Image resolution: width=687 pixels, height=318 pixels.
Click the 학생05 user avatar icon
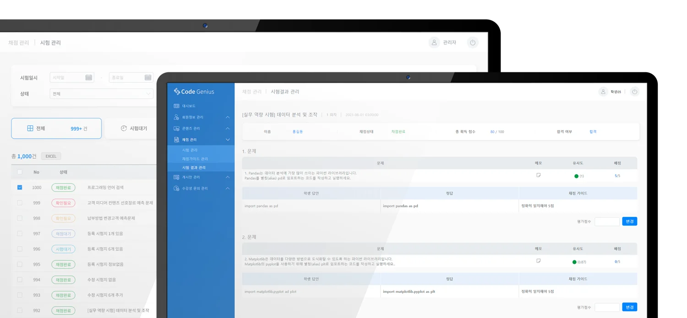603,92
